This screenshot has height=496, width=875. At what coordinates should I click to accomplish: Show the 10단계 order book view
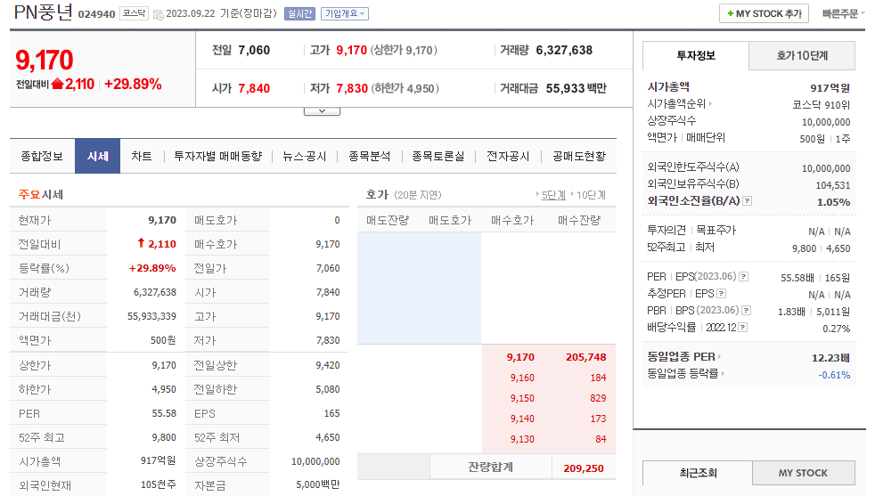tap(591, 195)
